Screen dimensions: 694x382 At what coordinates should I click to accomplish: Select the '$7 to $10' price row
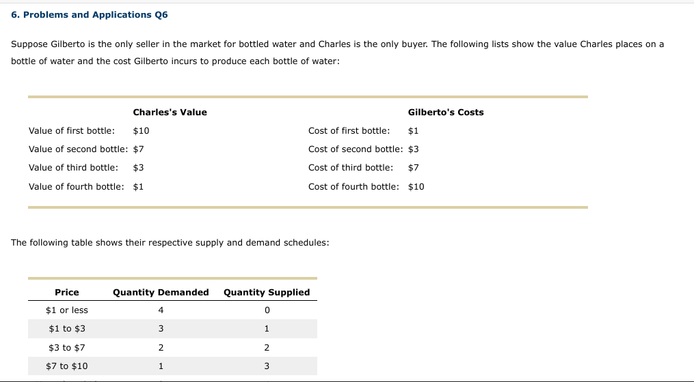(x=67, y=366)
